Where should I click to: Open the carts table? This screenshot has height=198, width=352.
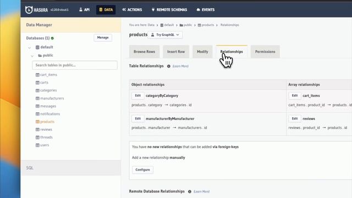click(42, 82)
